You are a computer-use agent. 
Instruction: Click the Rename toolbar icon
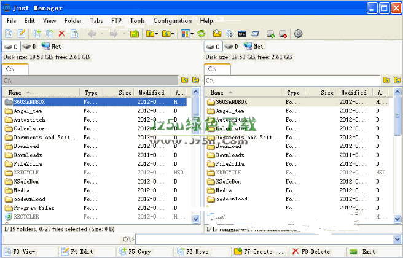point(74,34)
